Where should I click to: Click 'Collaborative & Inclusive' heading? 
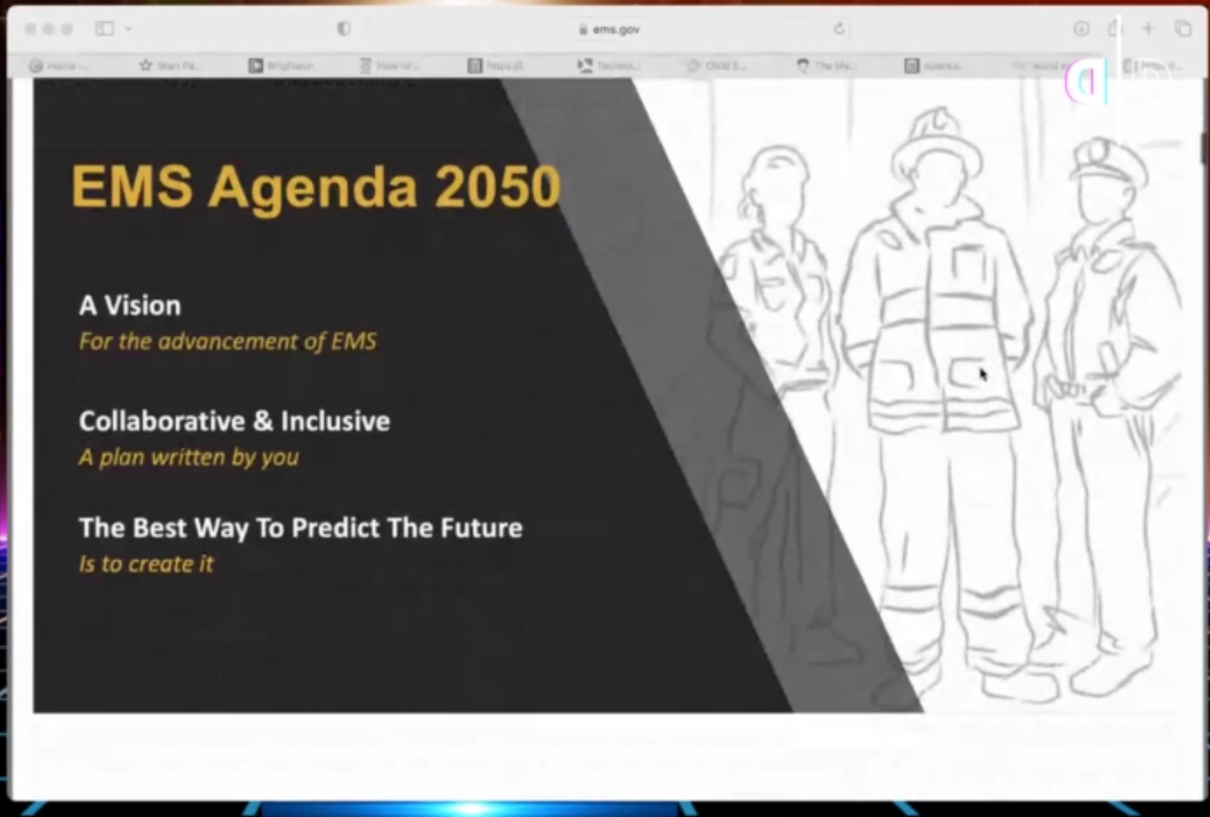coord(234,421)
